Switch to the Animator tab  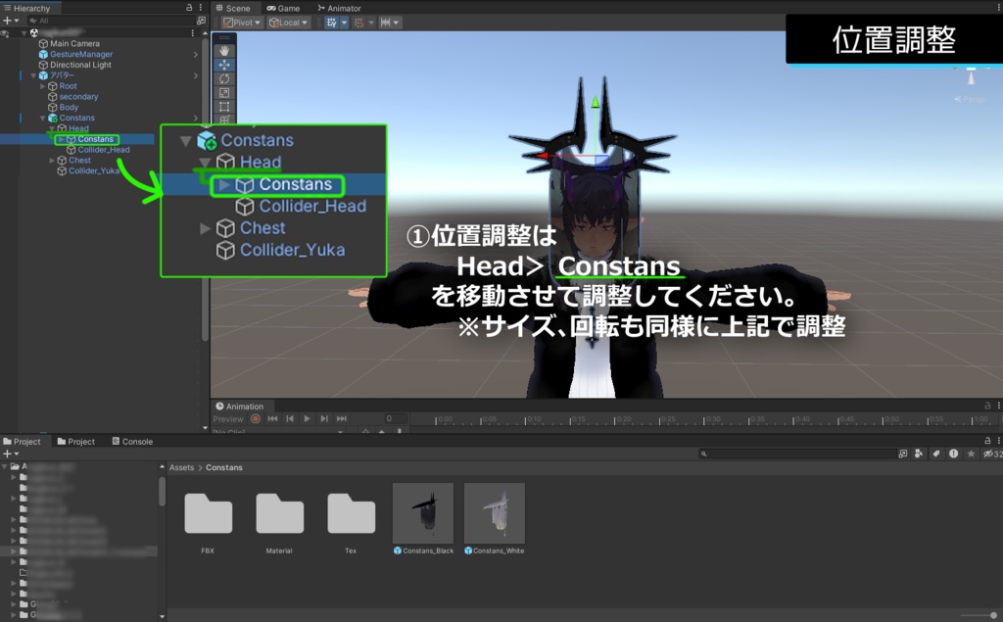point(340,8)
